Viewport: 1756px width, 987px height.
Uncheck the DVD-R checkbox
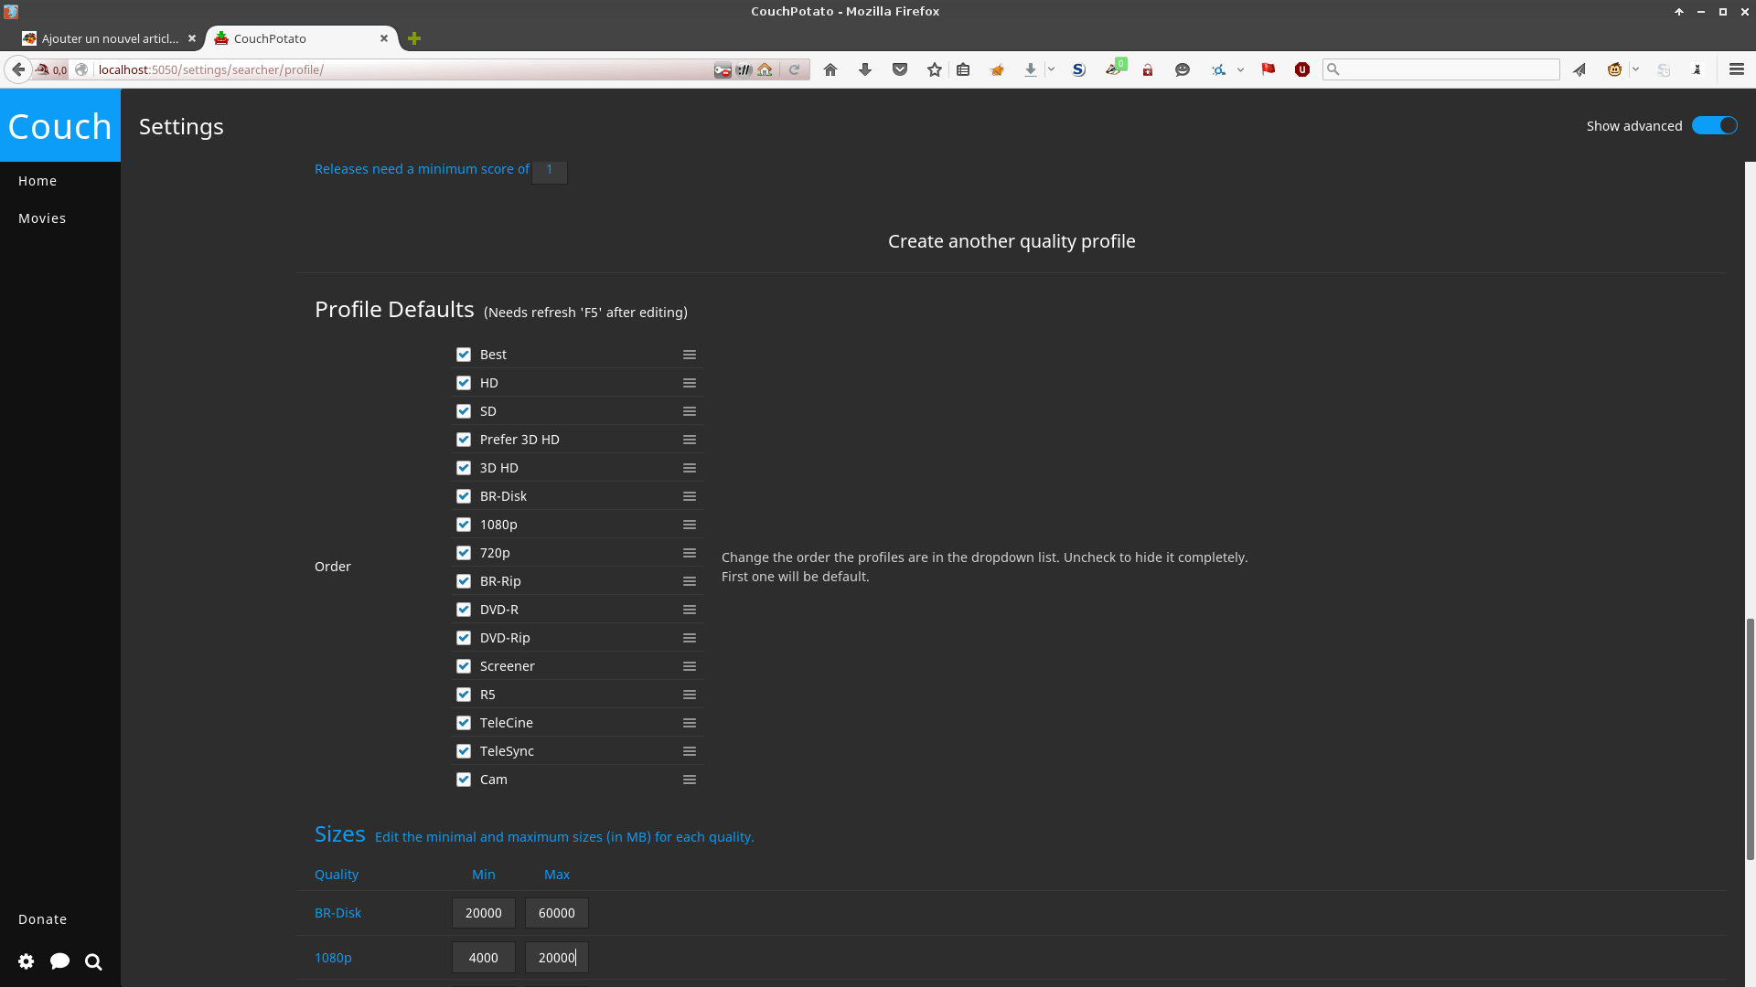point(464,610)
